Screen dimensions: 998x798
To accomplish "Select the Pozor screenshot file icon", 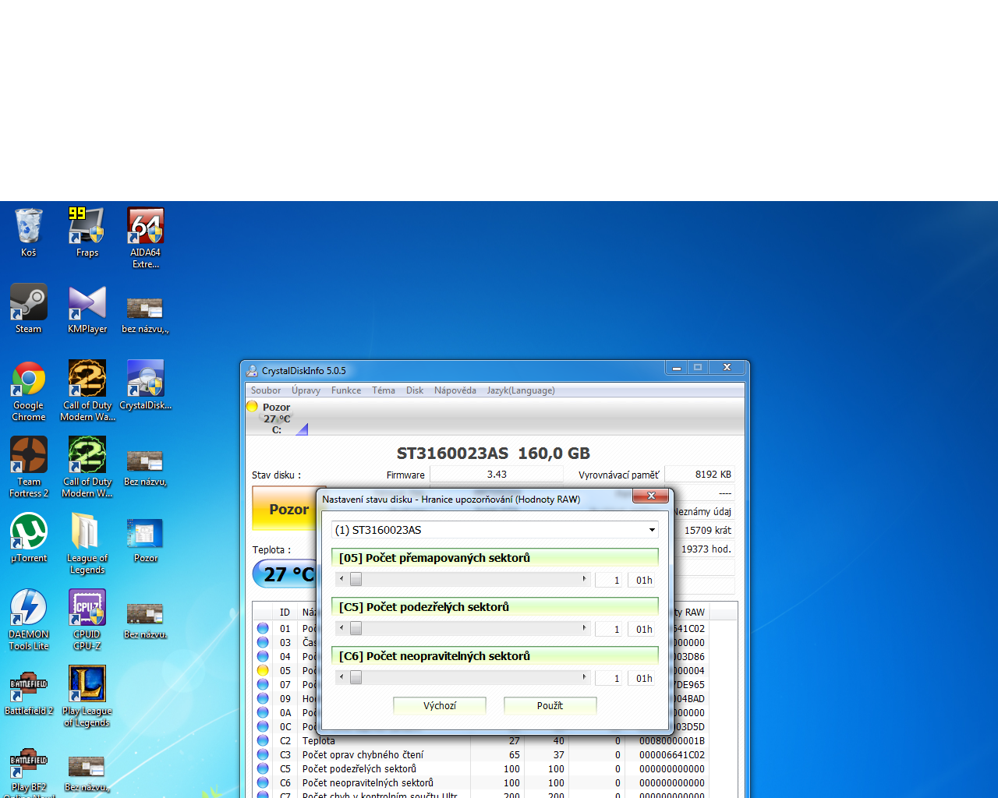I will [x=146, y=540].
